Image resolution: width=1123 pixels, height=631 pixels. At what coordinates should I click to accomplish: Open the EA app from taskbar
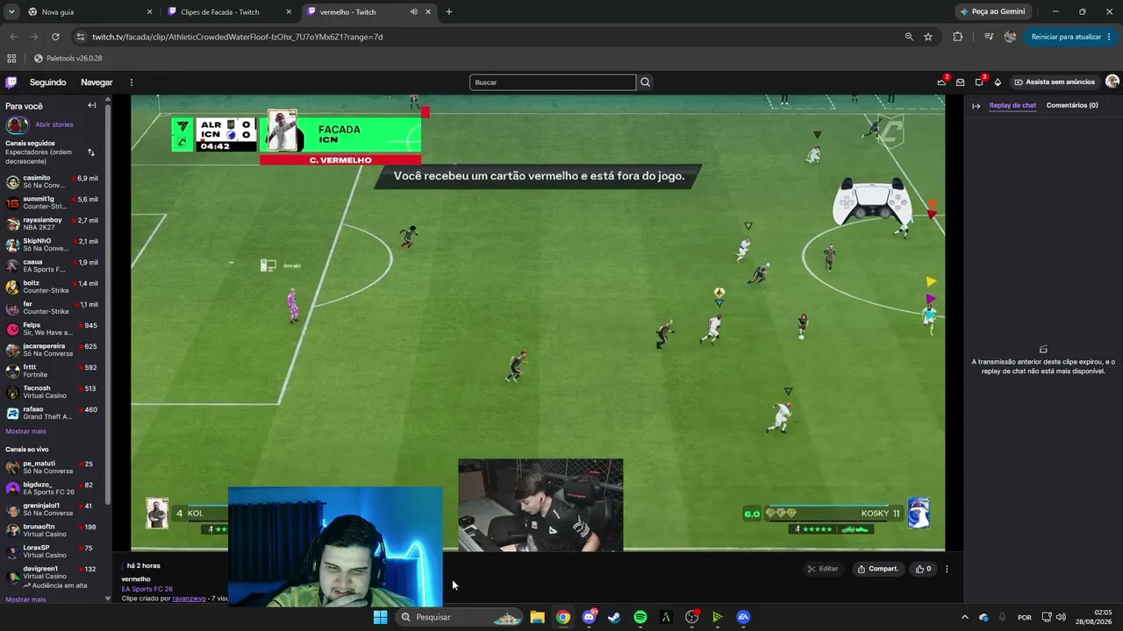point(743,617)
